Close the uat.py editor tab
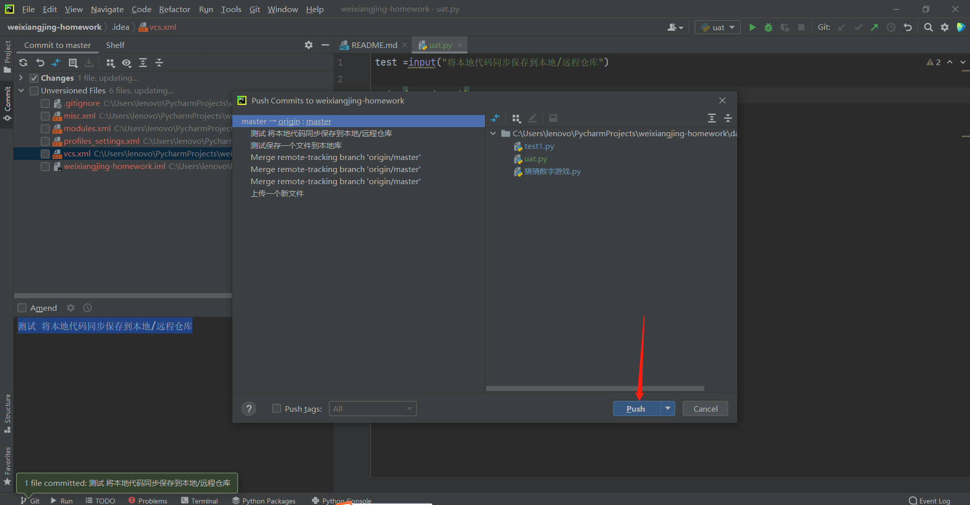Screen dimensions: 970x505 coord(460,45)
